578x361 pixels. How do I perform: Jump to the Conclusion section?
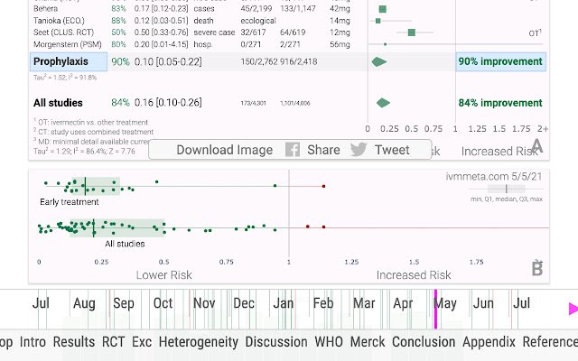(x=424, y=342)
